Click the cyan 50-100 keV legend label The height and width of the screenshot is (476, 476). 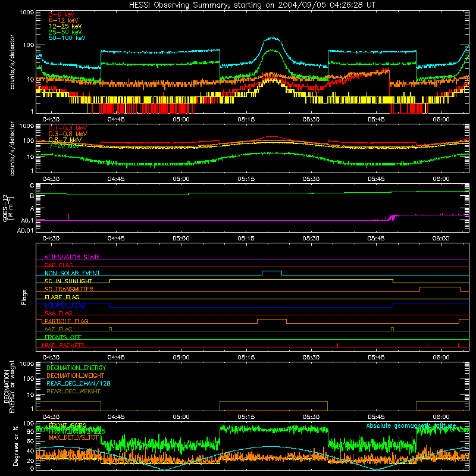tap(67, 38)
